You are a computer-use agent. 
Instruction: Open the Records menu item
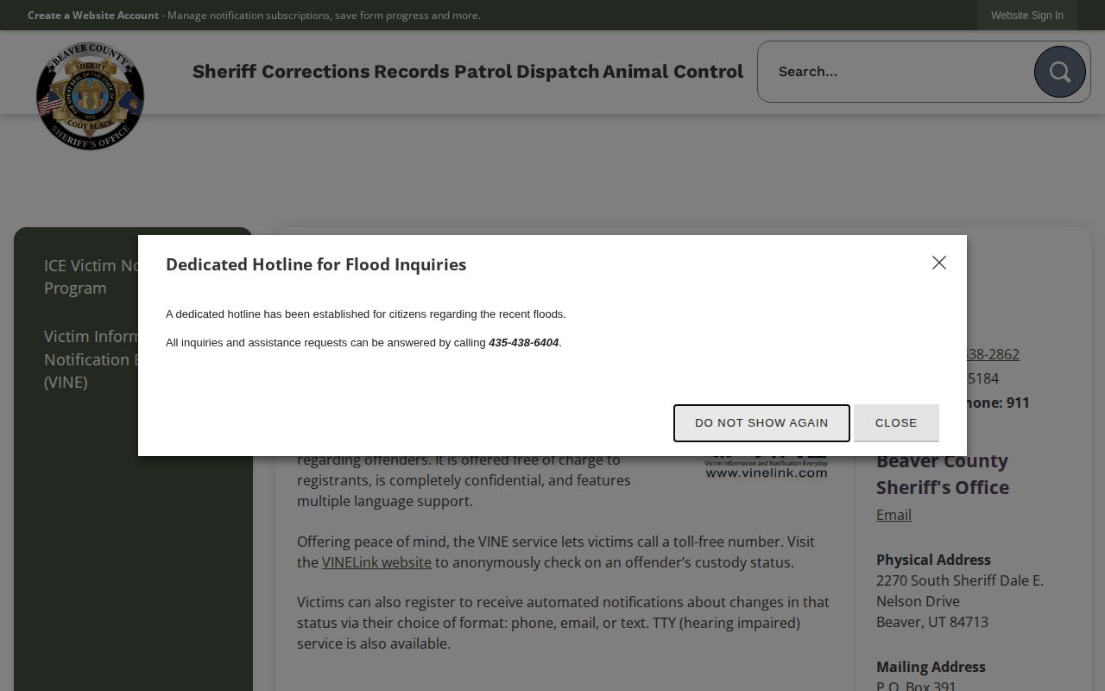click(x=412, y=72)
